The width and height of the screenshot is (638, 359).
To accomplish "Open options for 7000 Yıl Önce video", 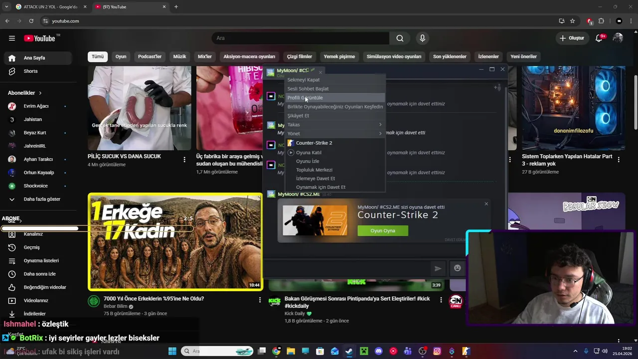I will [x=260, y=300].
